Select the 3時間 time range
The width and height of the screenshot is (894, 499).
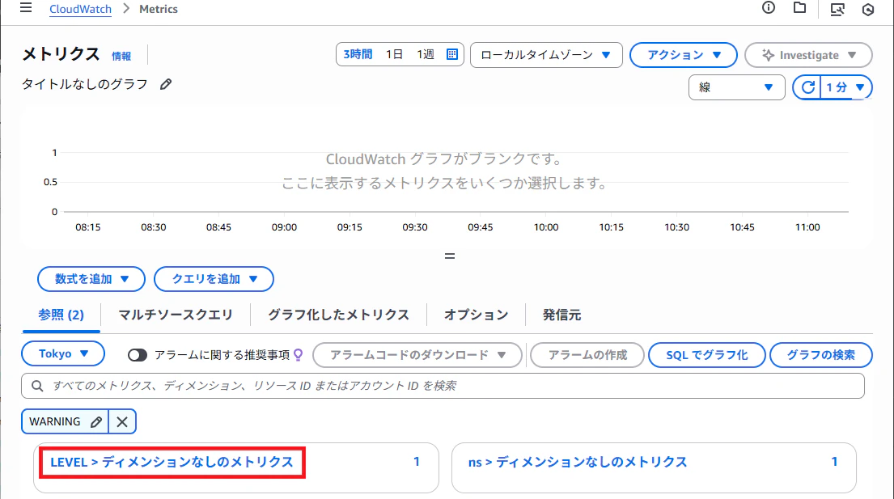358,55
